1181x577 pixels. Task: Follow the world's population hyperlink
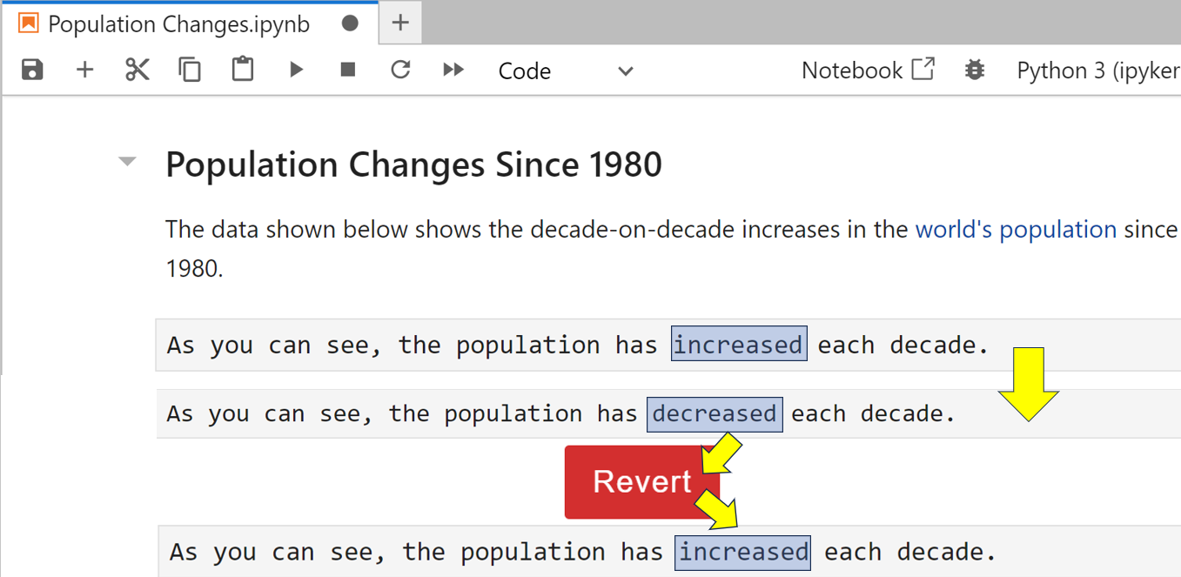pyautogui.click(x=1016, y=229)
